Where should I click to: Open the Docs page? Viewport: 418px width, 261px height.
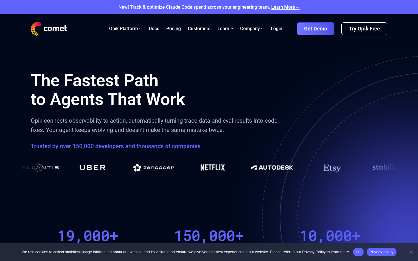coord(154,29)
